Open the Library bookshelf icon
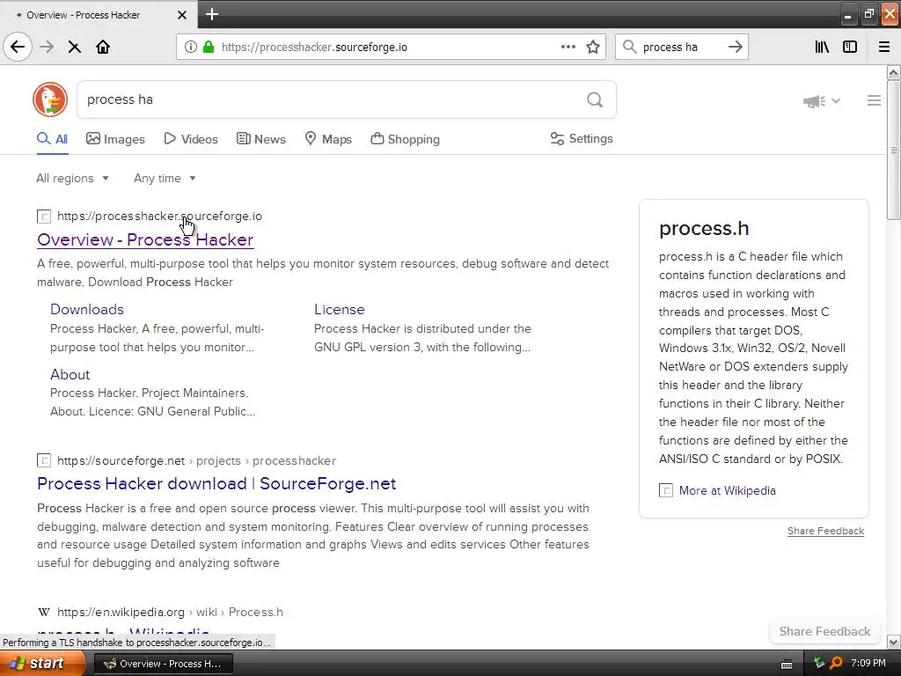The image size is (901, 676). click(822, 48)
